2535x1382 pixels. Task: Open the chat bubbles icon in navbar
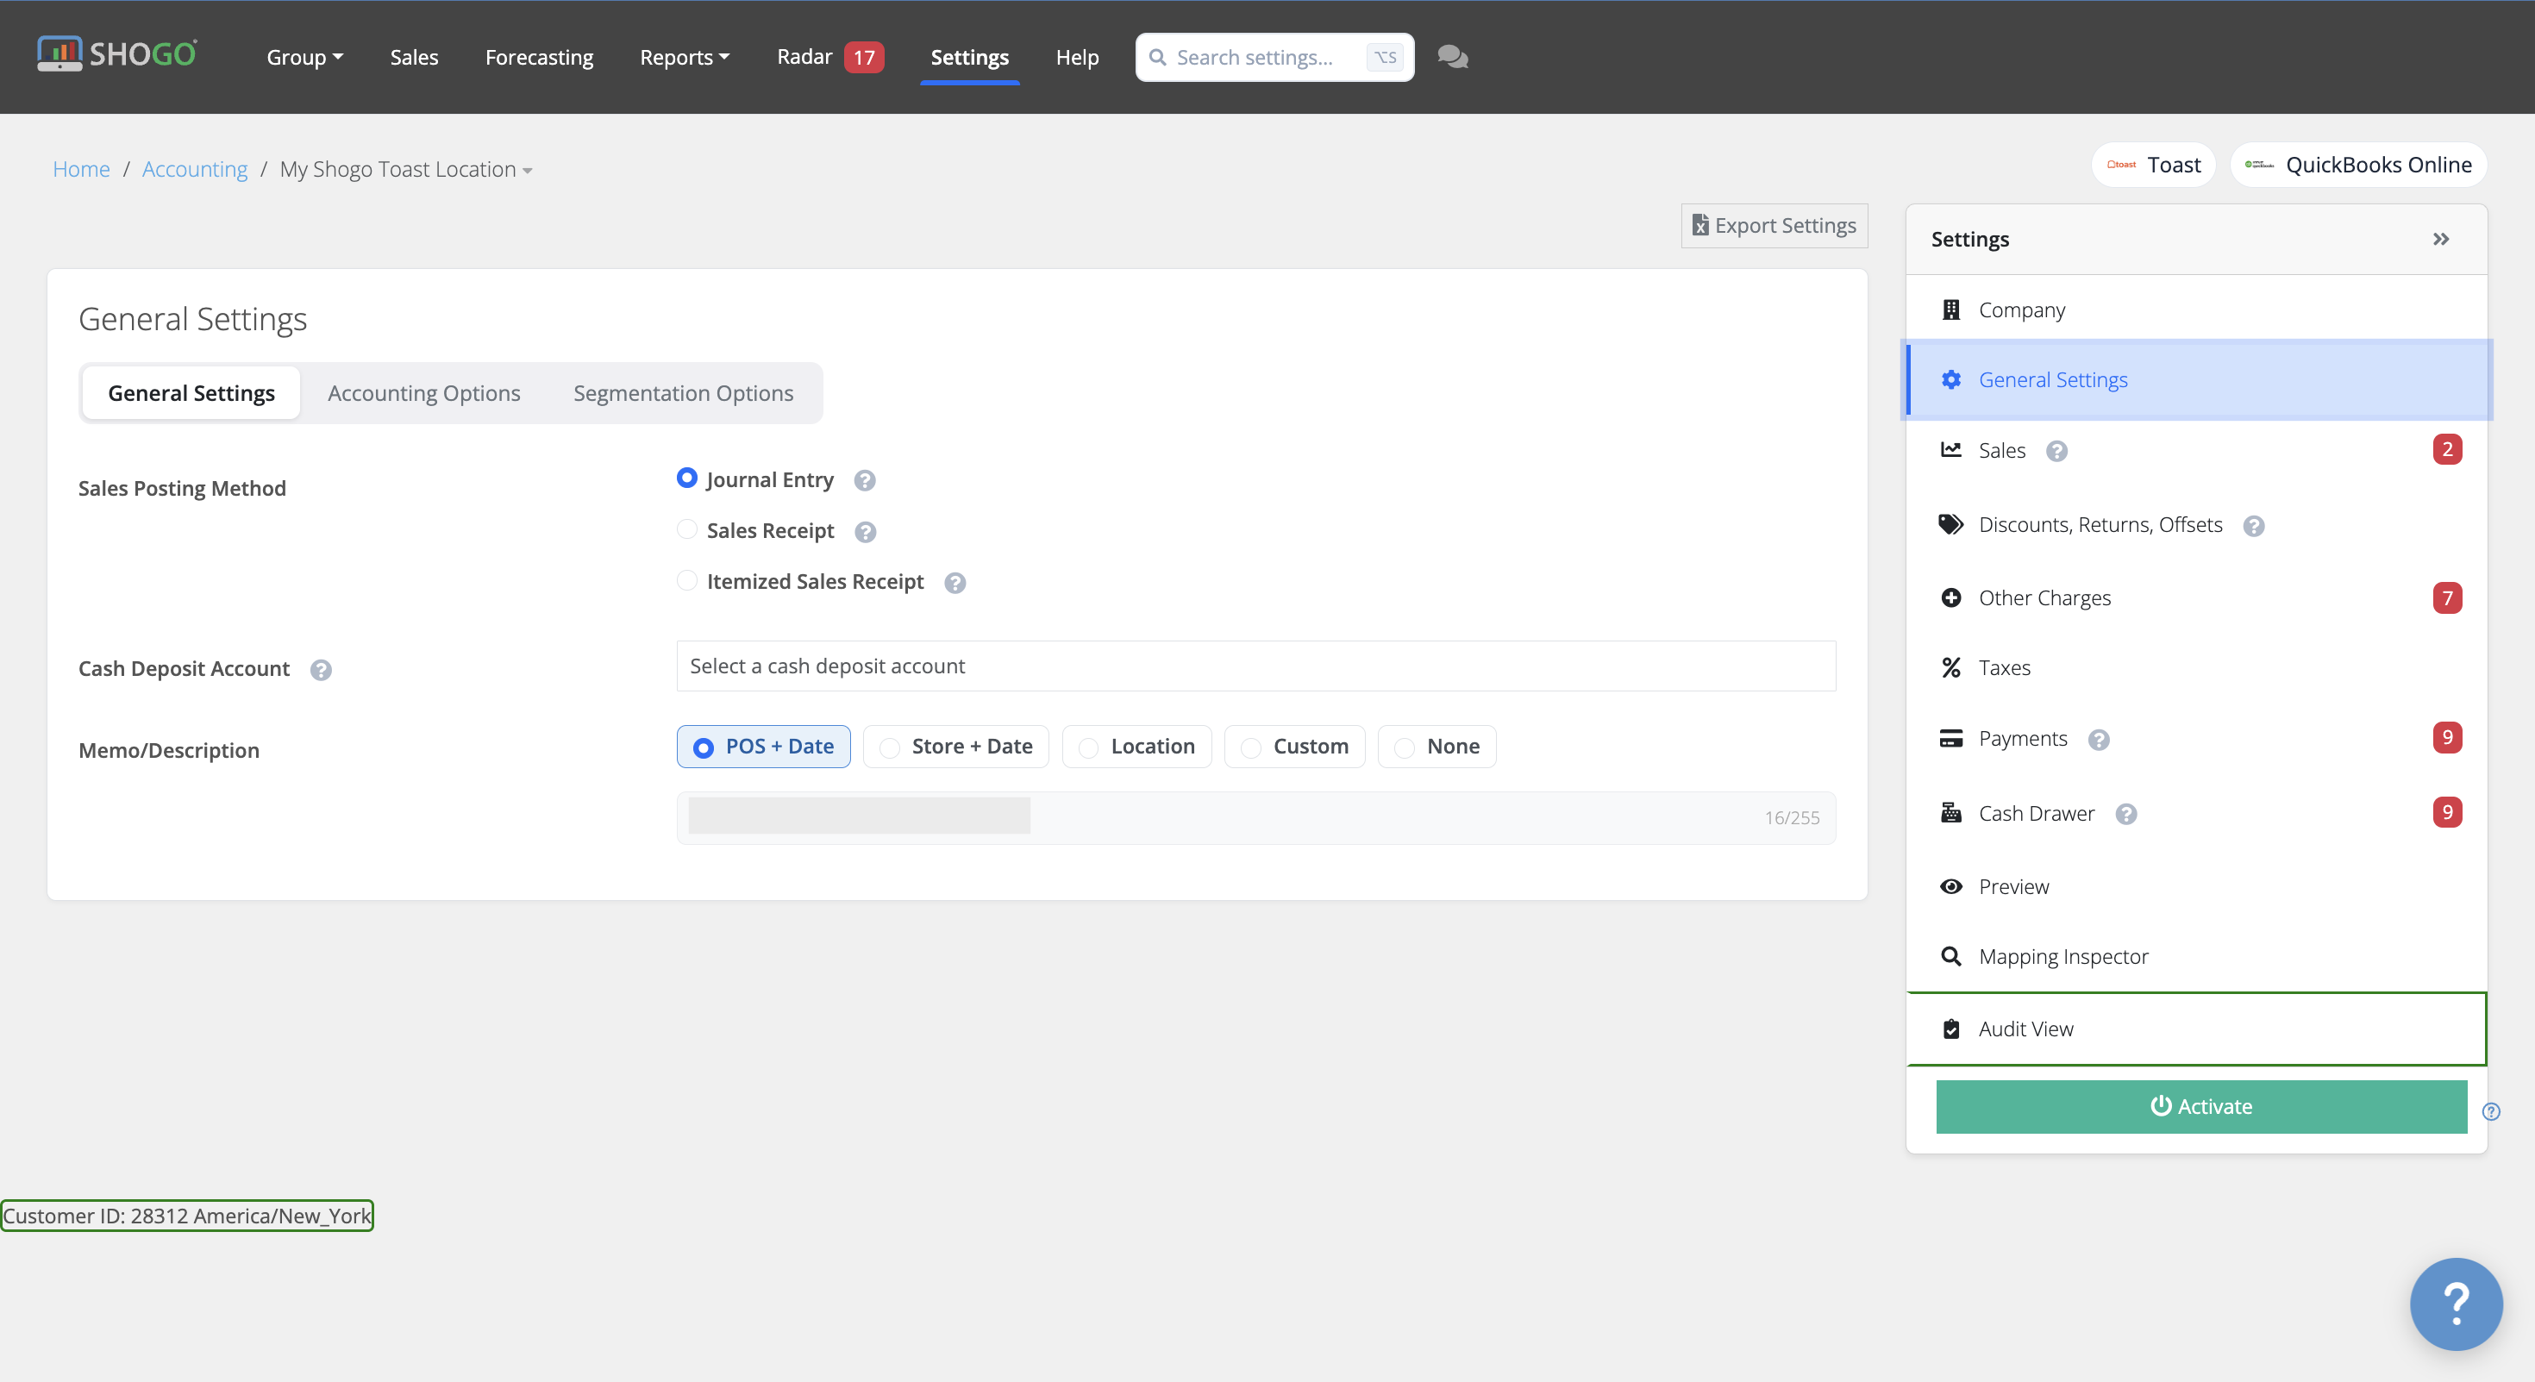1453,57
